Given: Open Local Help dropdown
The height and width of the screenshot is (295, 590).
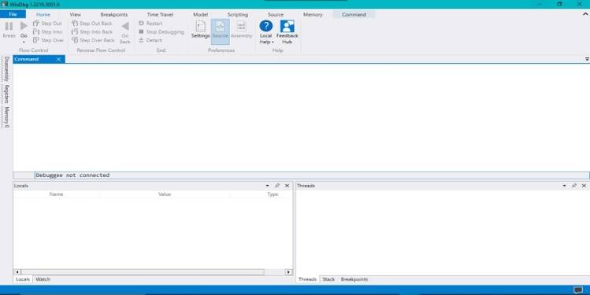Looking at the screenshot, I should pos(266,32).
